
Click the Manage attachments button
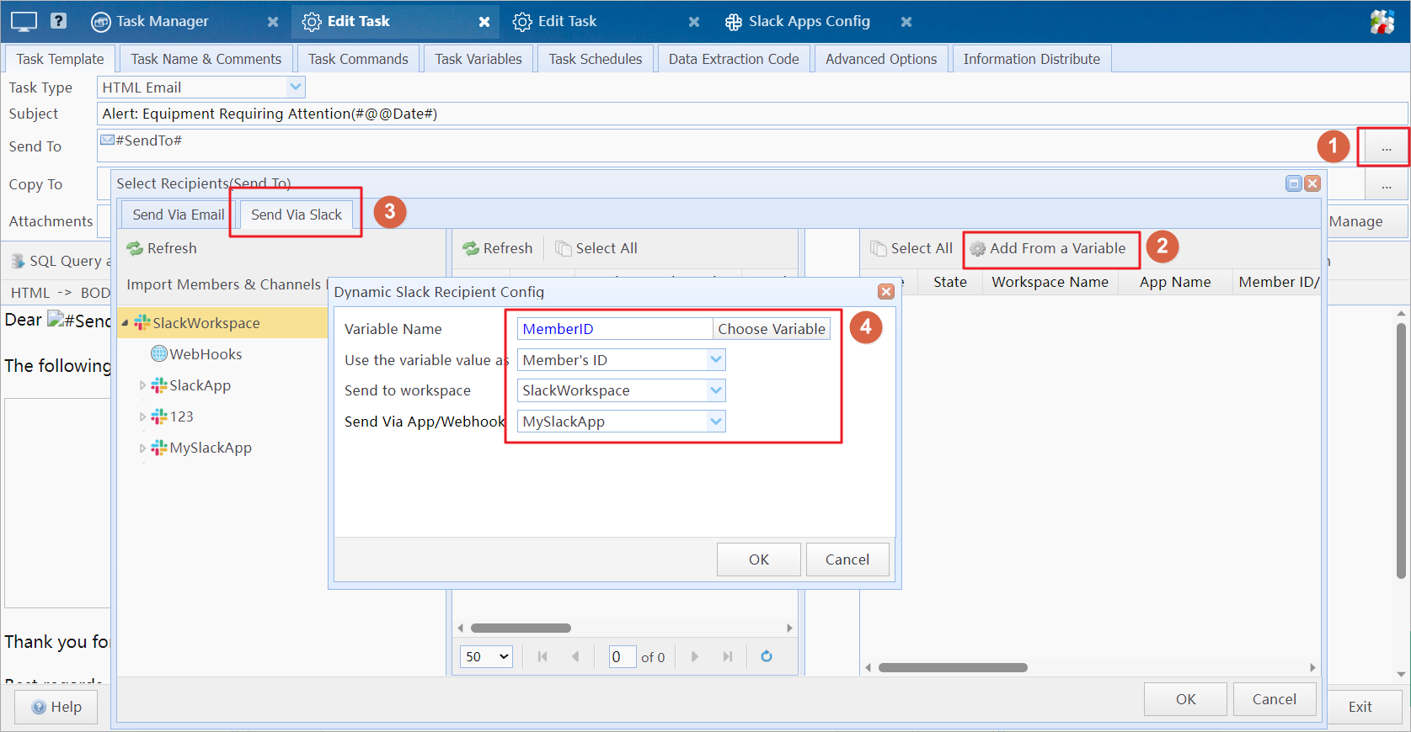click(1356, 221)
